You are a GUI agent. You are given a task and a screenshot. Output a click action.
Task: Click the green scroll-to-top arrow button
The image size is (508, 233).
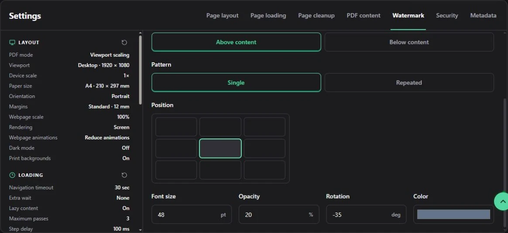[x=501, y=201]
